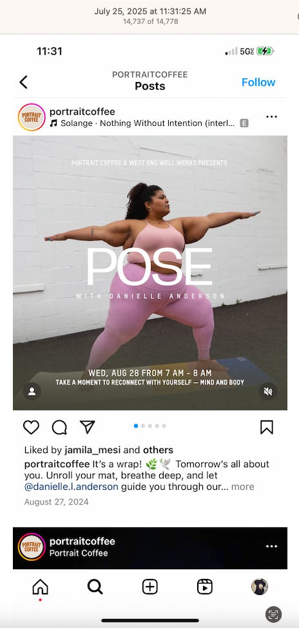This screenshot has width=299, height=628.
Task: Open Search tab in bottom bar
Action: pos(95,587)
